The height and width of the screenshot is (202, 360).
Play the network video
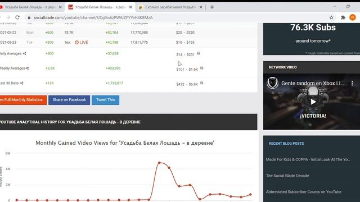(x=313, y=102)
